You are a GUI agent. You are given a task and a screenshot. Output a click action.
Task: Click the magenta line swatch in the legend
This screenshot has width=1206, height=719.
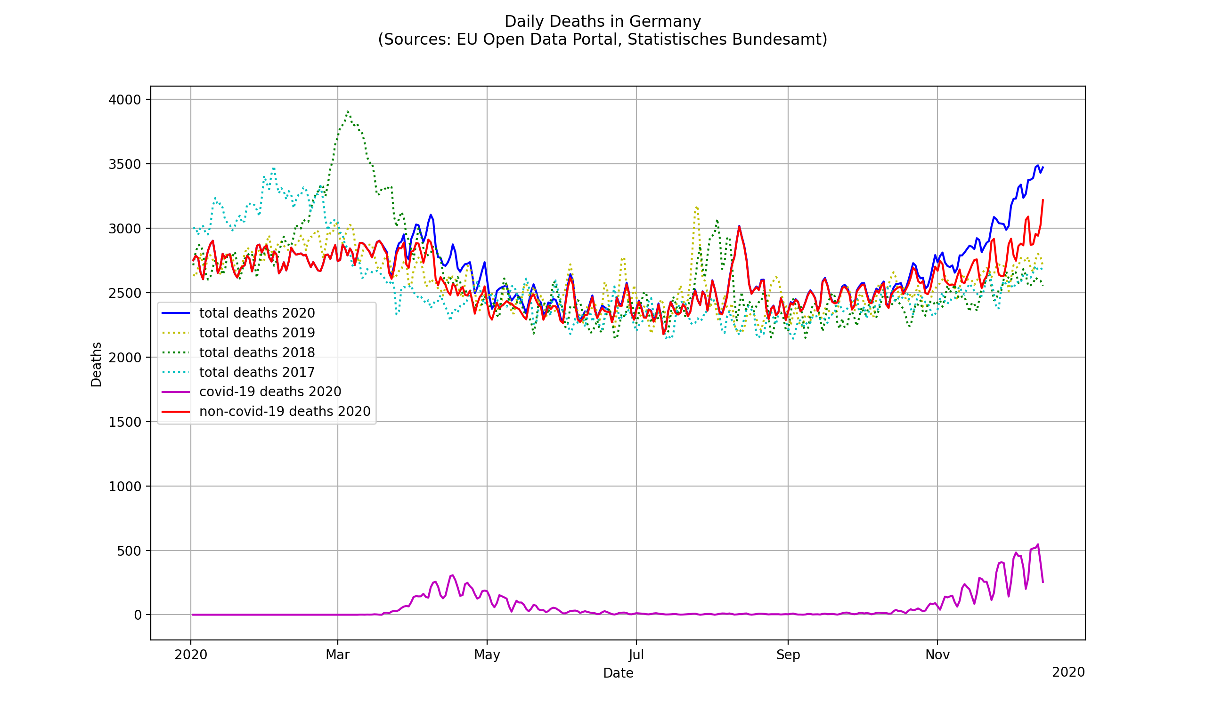(x=176, y=392)
